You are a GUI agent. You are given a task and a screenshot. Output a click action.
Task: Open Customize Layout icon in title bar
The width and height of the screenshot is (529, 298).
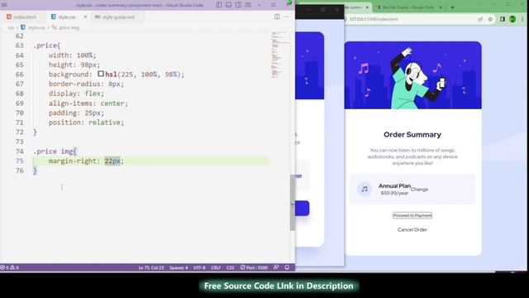click(x=248, y=5)
